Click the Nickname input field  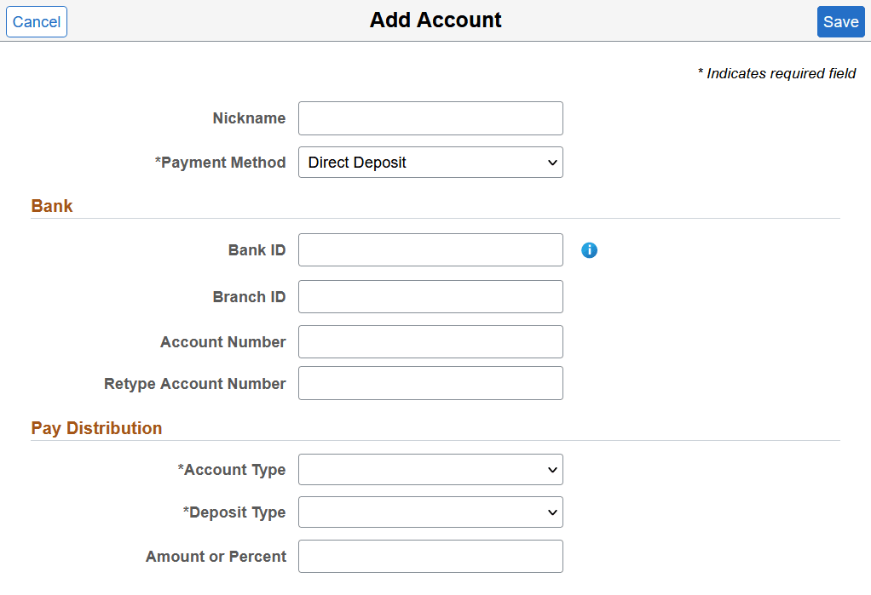tap(430, 117)
